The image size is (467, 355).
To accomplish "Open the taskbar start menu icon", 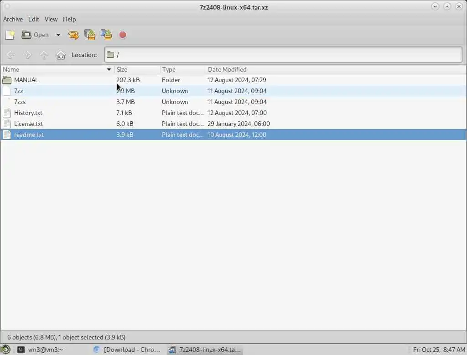I will coord(5,350).
